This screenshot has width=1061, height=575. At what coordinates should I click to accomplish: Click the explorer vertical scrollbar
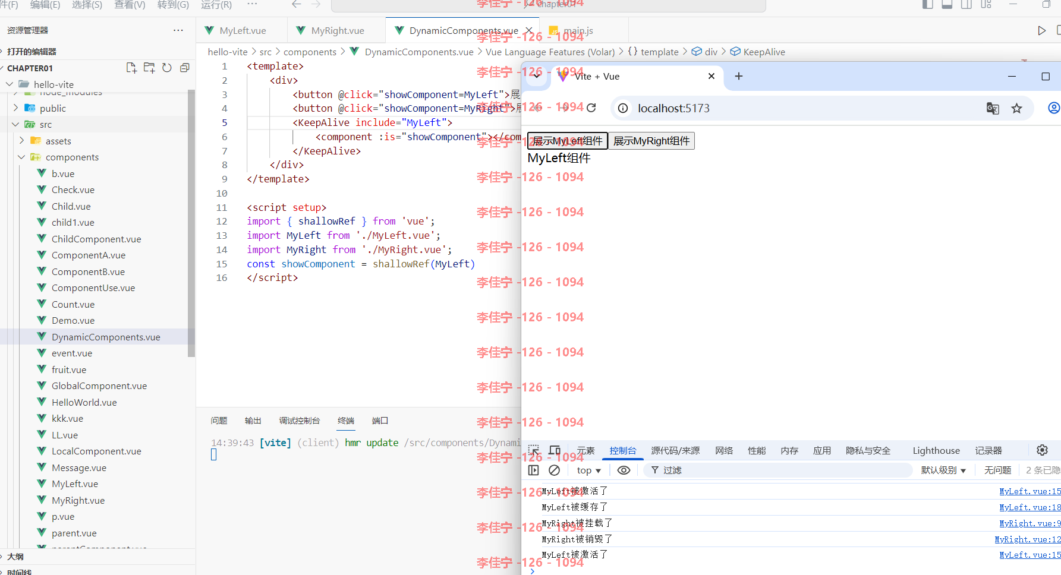point(191,223)
